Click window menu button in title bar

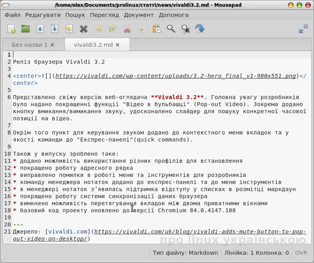5,5
